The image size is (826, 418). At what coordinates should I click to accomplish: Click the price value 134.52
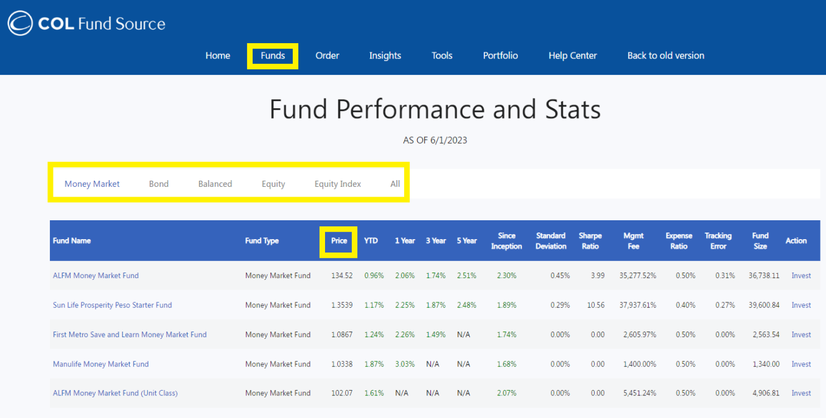point(341,276)
